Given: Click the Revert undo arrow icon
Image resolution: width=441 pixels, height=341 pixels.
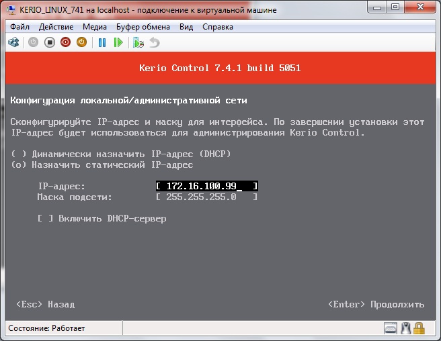Looking at the screenshot, I should [x=155, y=43].
